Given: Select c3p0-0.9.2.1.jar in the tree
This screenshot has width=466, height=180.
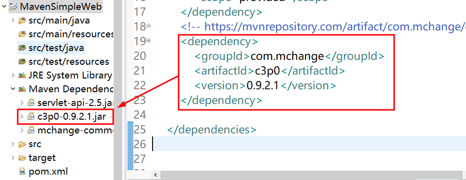Looking at the screenshot, I should point(71,116).
